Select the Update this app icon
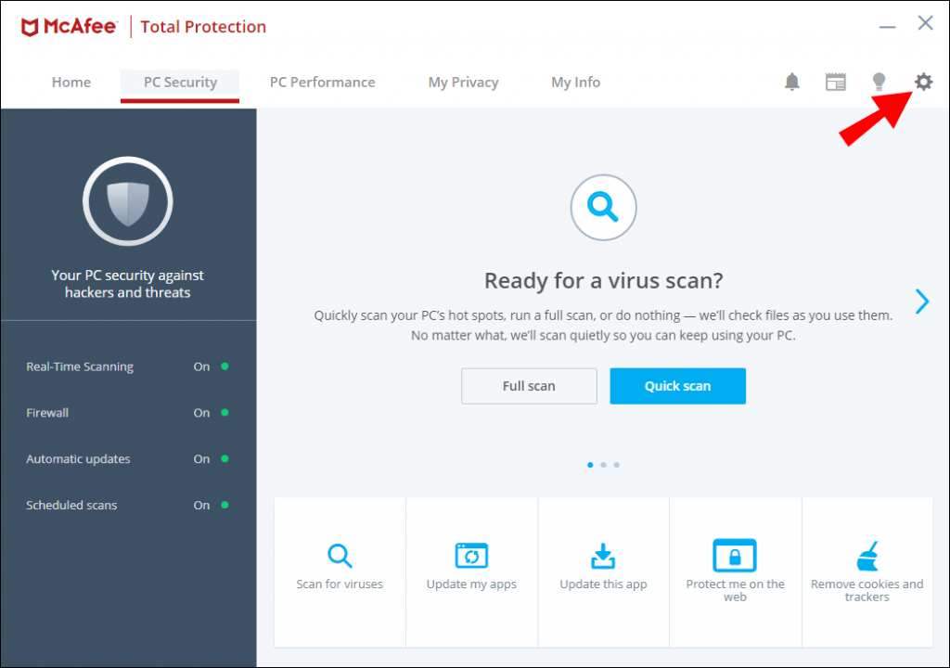 click(603, 555)
